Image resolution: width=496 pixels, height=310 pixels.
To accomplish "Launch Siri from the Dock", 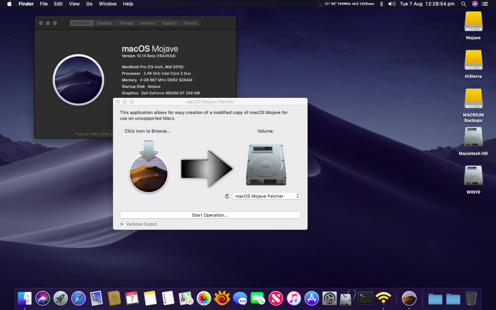I will [43, 298].
